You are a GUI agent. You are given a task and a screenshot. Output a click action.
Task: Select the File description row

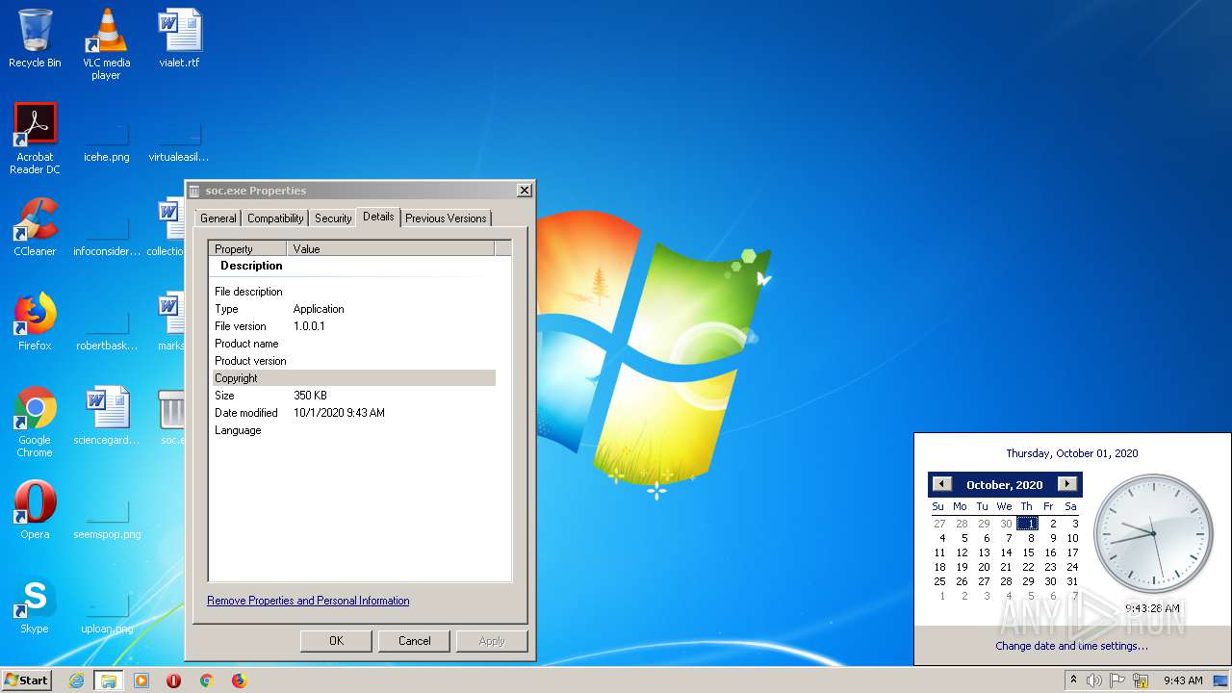pyautogui.click(x=354, y=292)
